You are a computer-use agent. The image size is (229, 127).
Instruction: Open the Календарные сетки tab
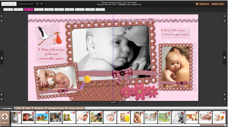55,108
